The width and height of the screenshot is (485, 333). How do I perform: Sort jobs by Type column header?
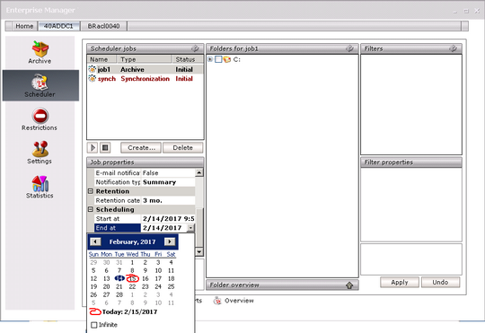pos(144,59)
